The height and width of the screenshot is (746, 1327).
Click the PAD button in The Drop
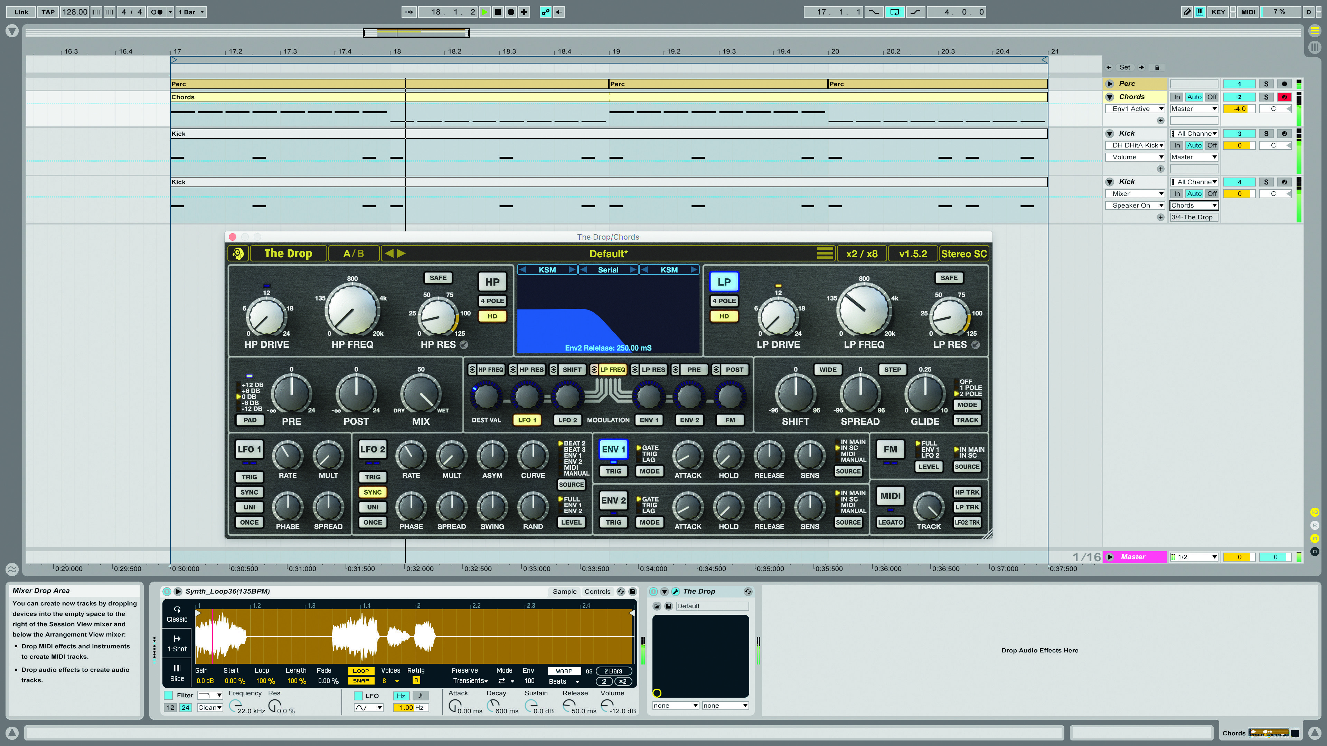pos(250,420)
